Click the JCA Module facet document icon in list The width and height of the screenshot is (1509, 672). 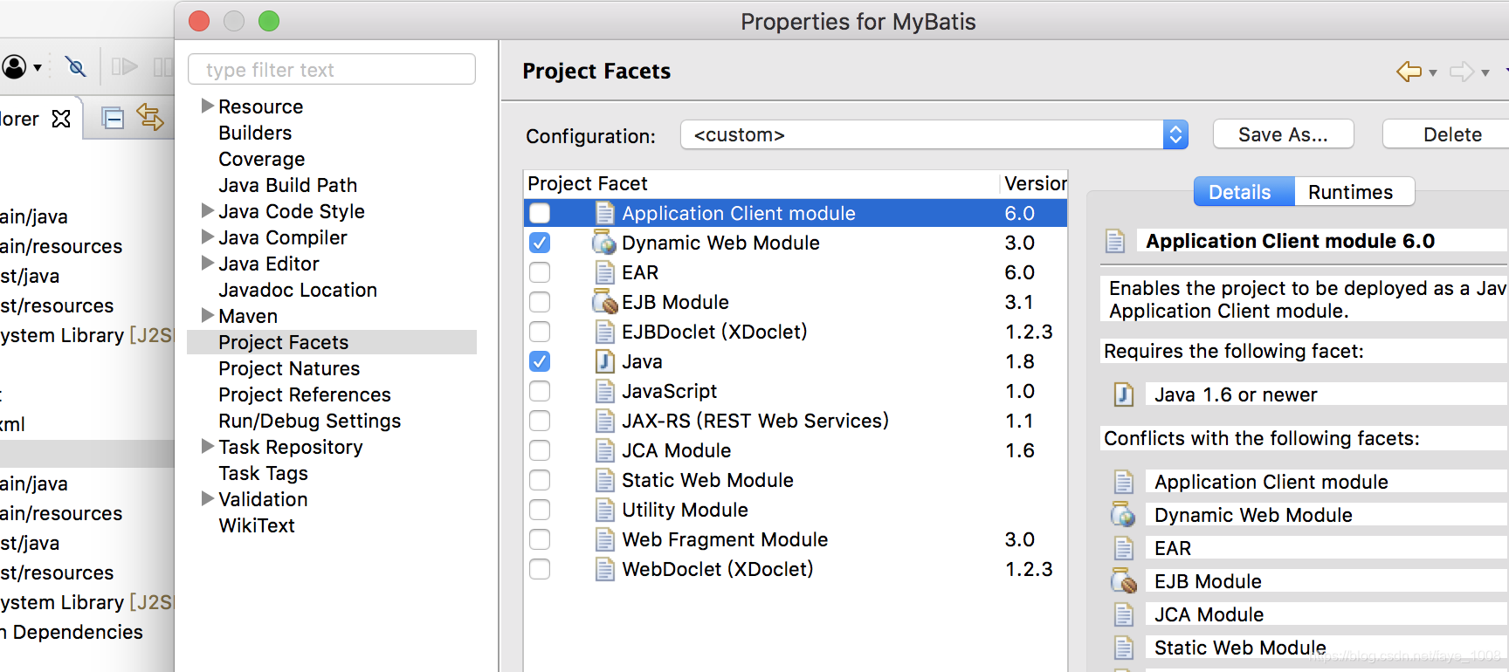tap(604, 450)
